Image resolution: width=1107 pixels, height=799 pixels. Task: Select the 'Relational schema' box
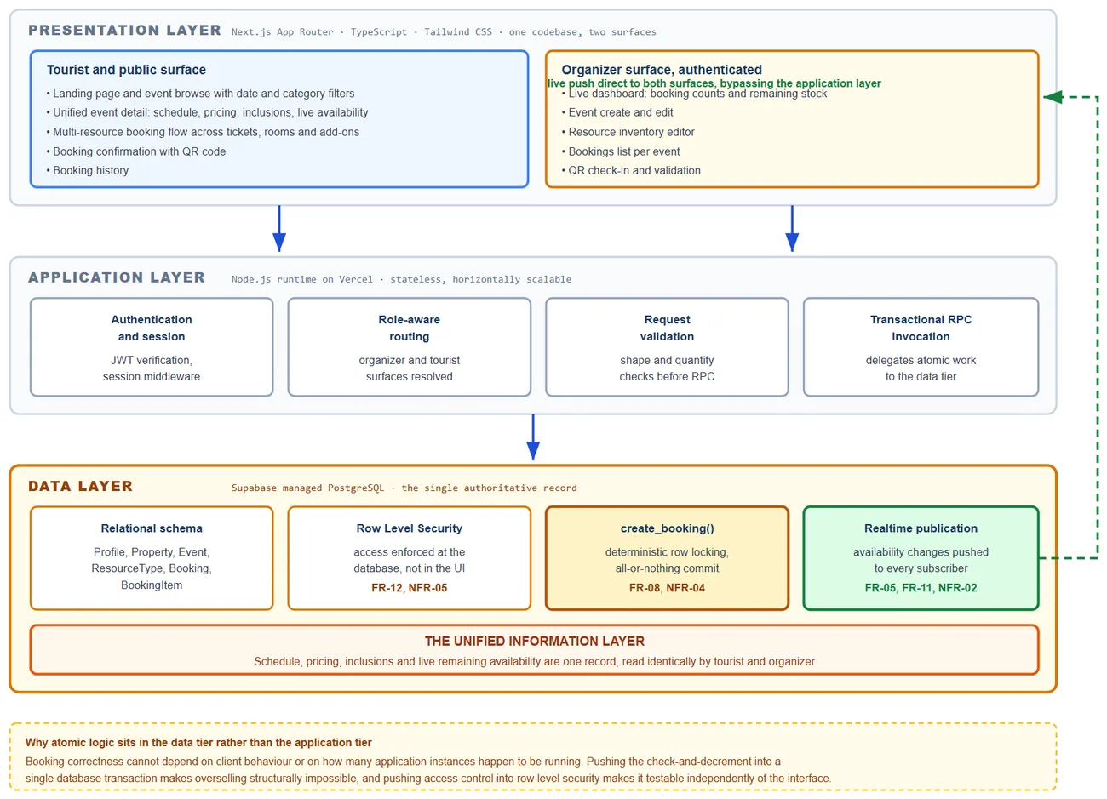152,558
